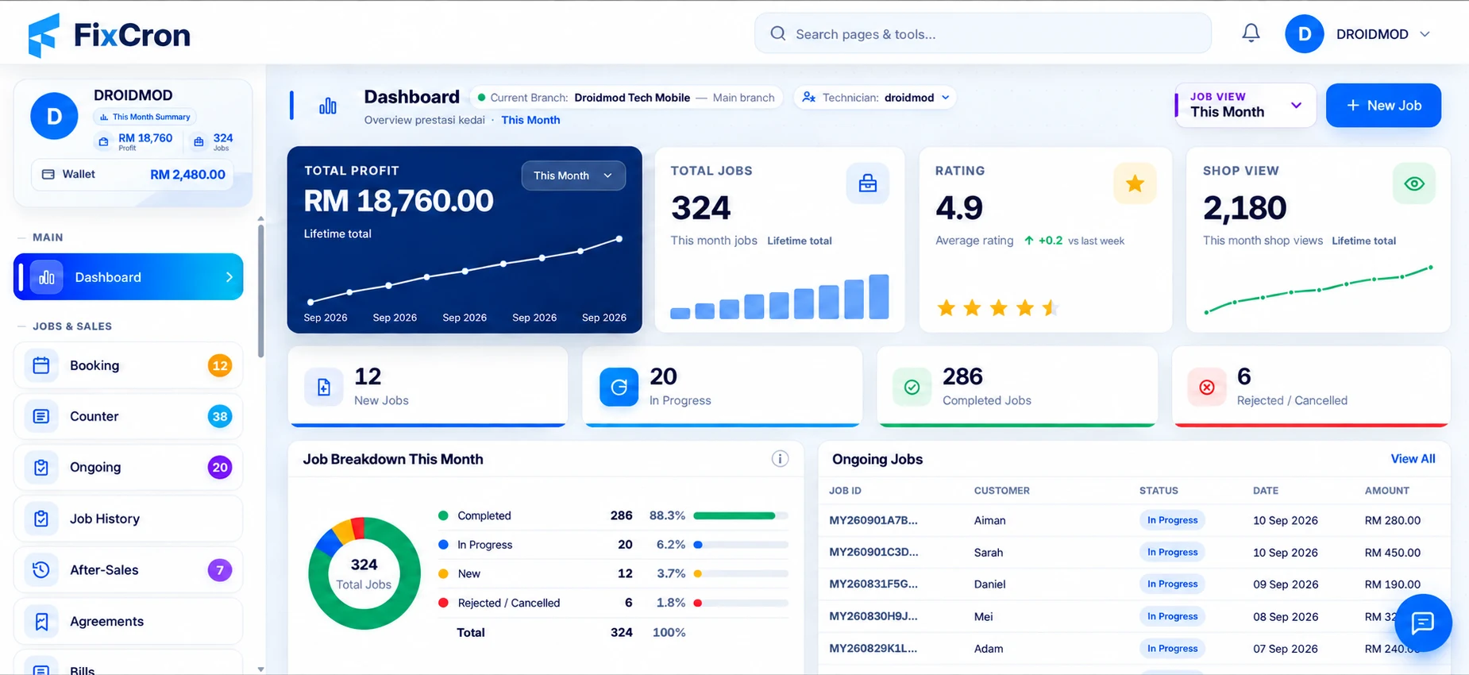The height and width of the screenshot is (675, 1469).
Task: Click the D avatar in the top bar
Action: [1304, 34]
